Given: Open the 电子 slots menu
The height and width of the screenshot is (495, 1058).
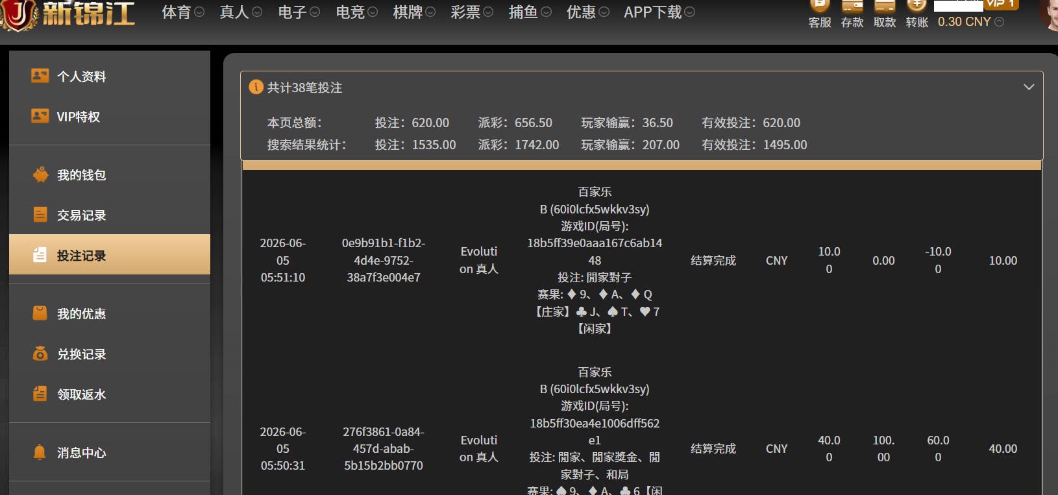Looking at the screenshot, I should coord(299,12).
